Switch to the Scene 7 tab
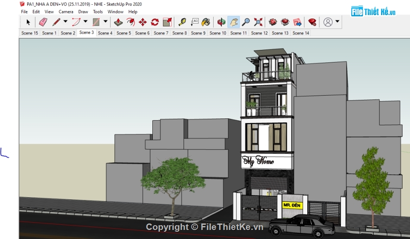Viewport: 410px width, 239px height. click(161, 33)
